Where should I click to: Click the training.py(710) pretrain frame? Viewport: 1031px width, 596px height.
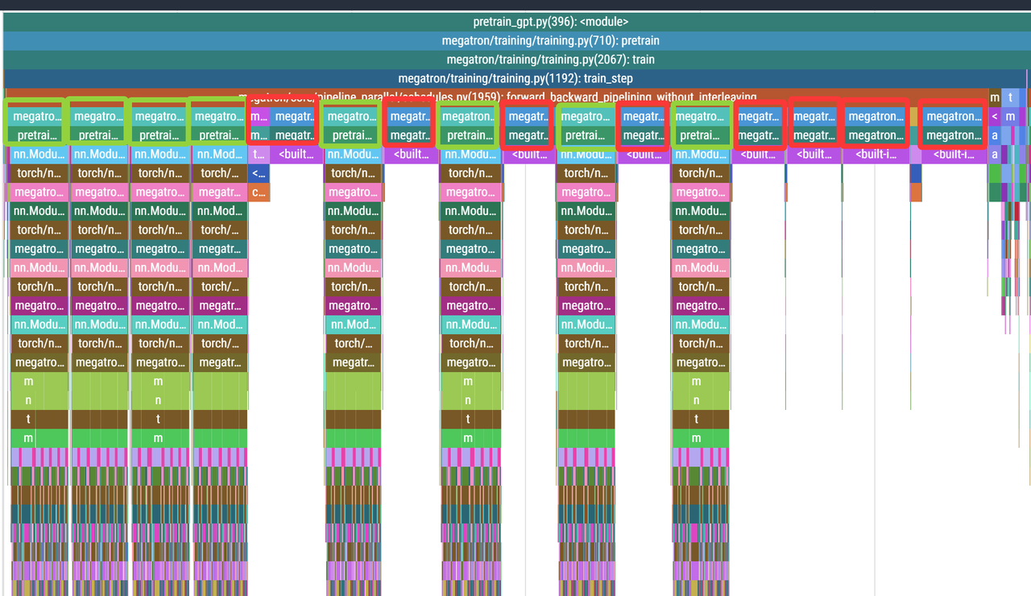pos(515,40)
